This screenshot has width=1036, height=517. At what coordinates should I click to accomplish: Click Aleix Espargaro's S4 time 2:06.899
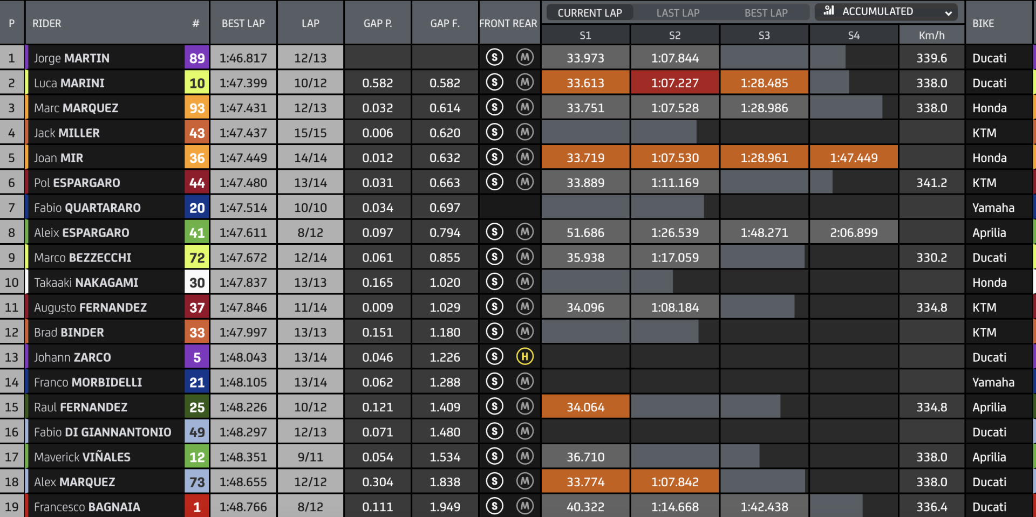coord(854,232)
